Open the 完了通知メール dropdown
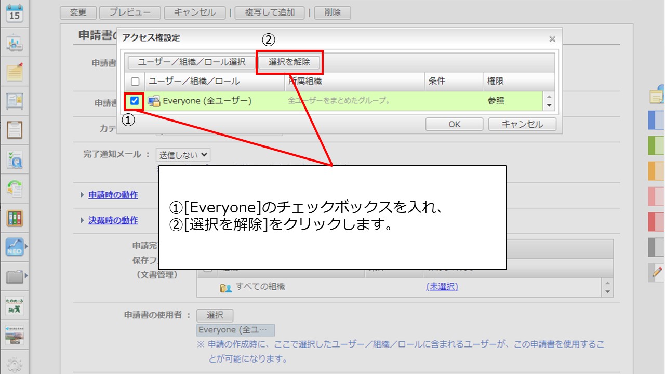 click(x=183, y=154)
